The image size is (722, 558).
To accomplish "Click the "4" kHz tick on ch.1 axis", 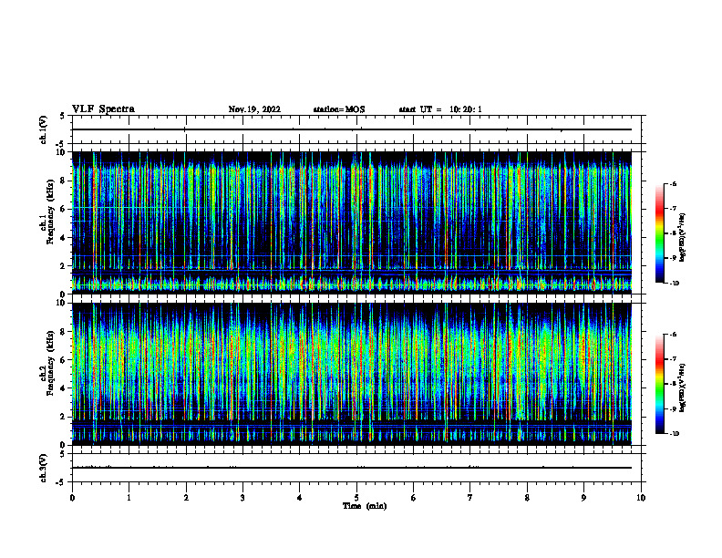I will (x=64, y=238).
